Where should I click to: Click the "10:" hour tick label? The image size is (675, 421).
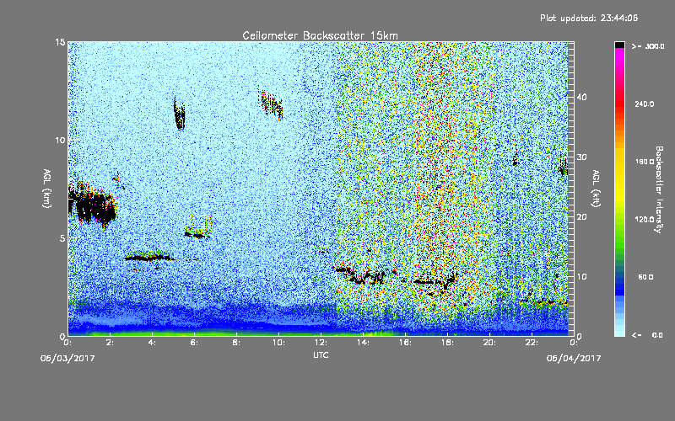coord(278,343)
